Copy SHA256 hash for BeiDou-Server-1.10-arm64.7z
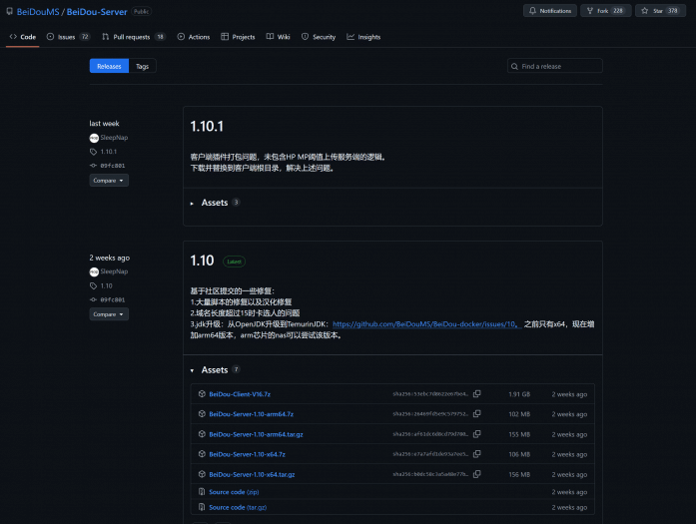This screenshot has width=696, height=524. click(476, 414)
